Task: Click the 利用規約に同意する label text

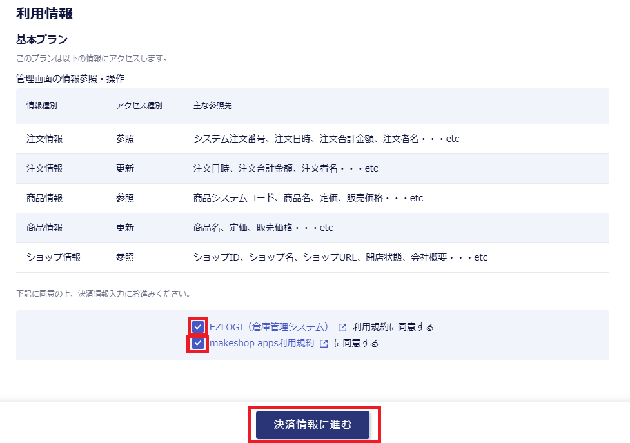Action: [393, 327]
